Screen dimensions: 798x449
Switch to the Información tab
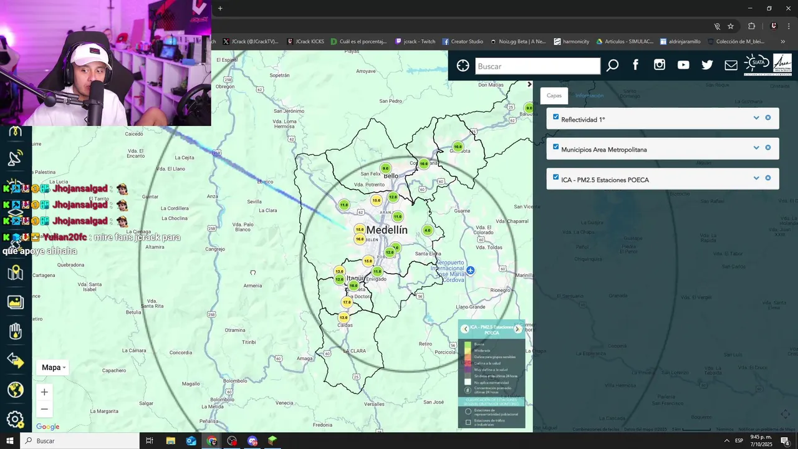pyautogui.click(x=589, y=95)
